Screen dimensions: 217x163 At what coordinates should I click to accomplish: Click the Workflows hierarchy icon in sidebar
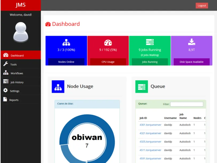click(6, 73)
